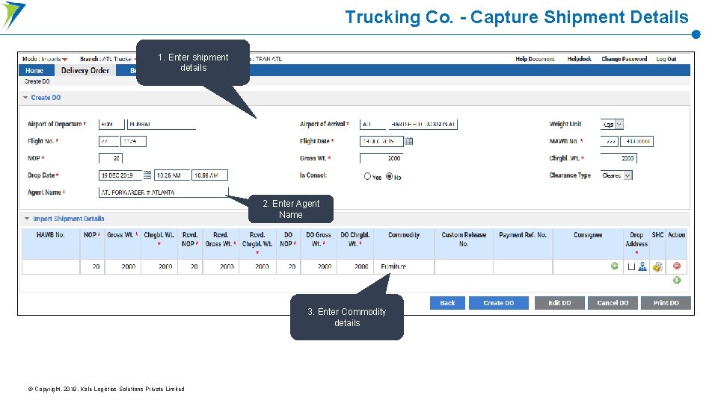
Task: Click the MAWB No. serial number field
Action: pos(637,142)
